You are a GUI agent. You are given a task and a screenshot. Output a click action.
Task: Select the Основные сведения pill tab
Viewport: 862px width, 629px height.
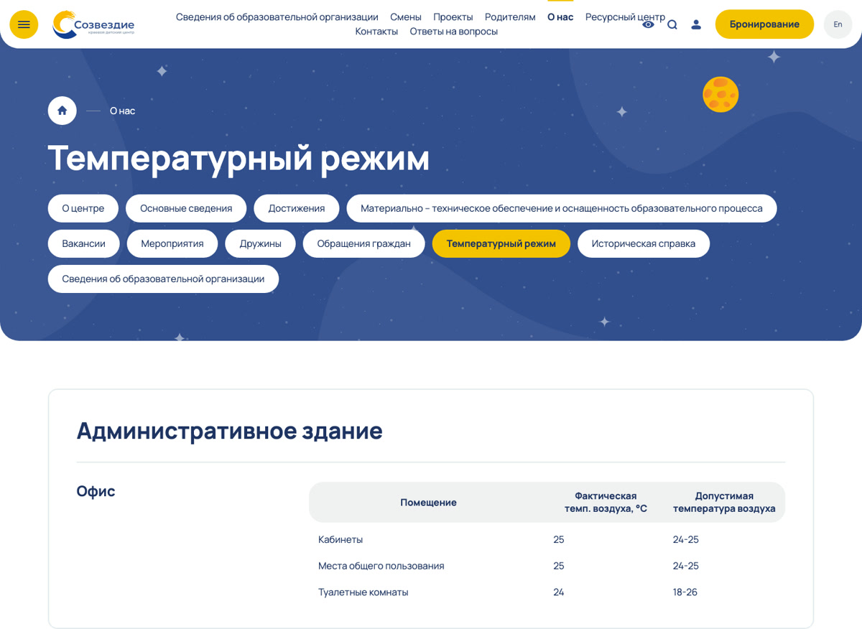[186, 208]
